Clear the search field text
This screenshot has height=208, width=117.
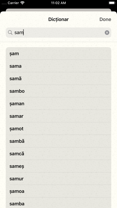[x=107, y=33]
